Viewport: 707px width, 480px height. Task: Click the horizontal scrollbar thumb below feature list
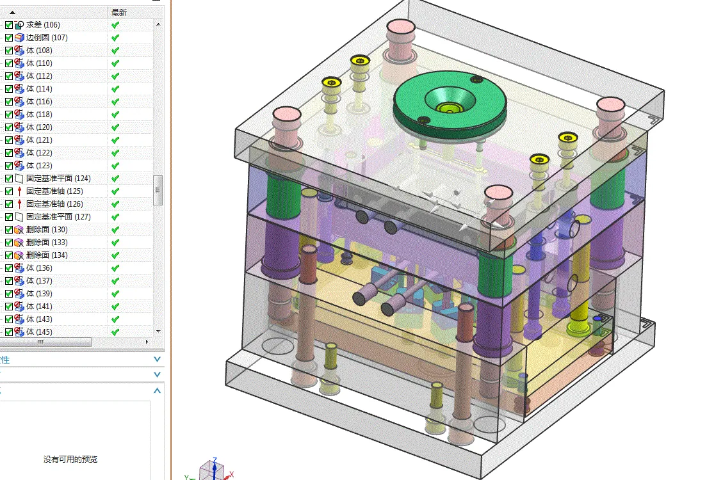45,342
